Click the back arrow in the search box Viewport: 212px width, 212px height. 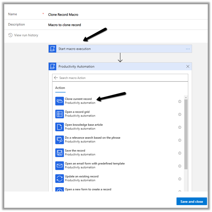[56, 78]
